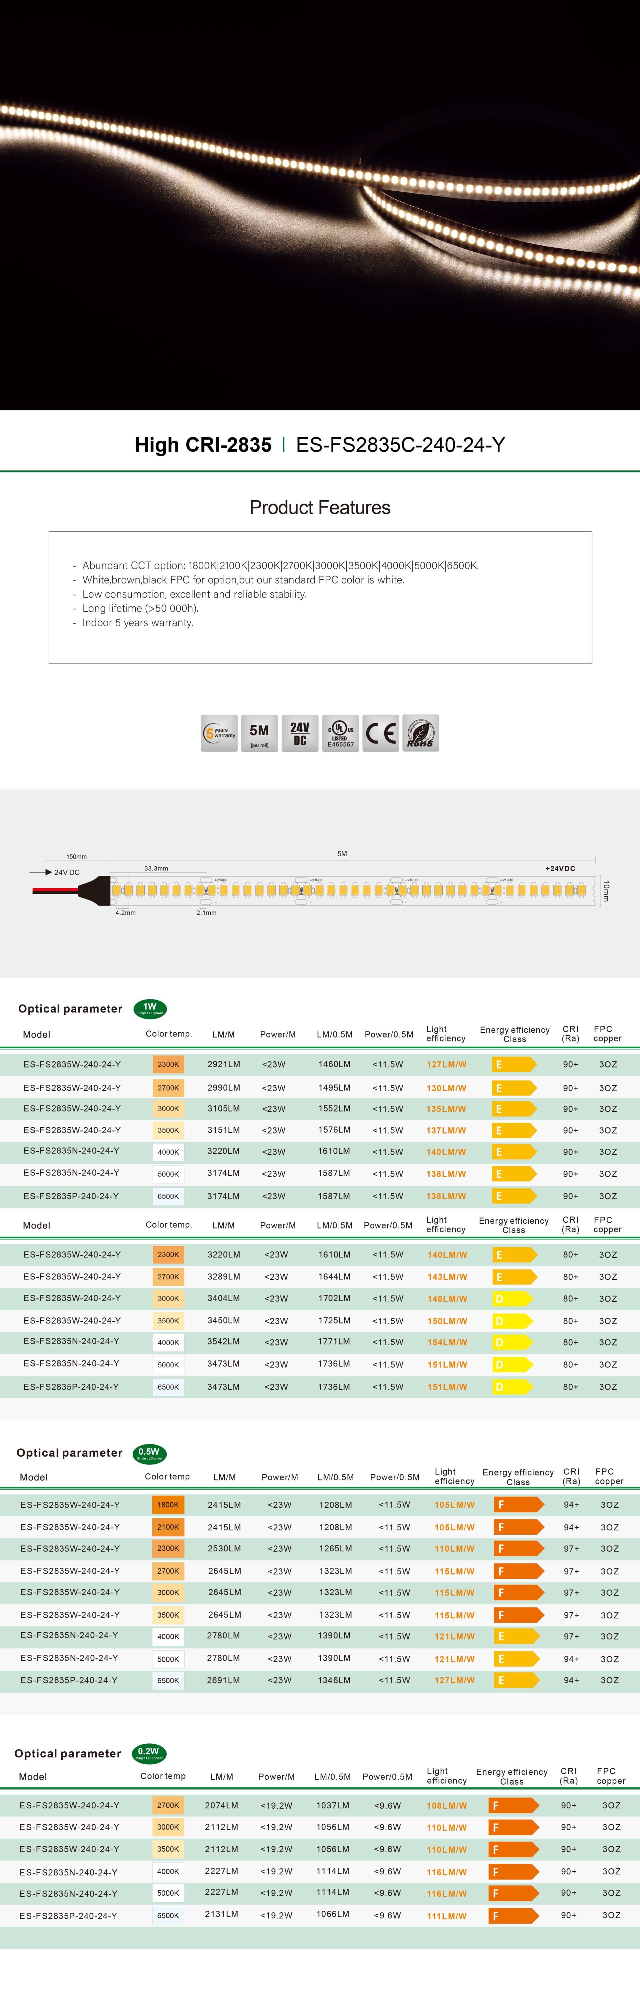The height and width of the screenshot is (1995, 640).
Task: Click the 2300K swatch in the 2921LM row
Action: pos(168,1064)
